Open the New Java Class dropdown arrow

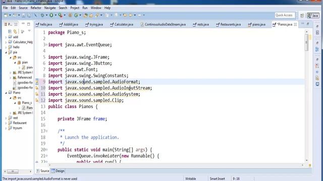(80, 15)
